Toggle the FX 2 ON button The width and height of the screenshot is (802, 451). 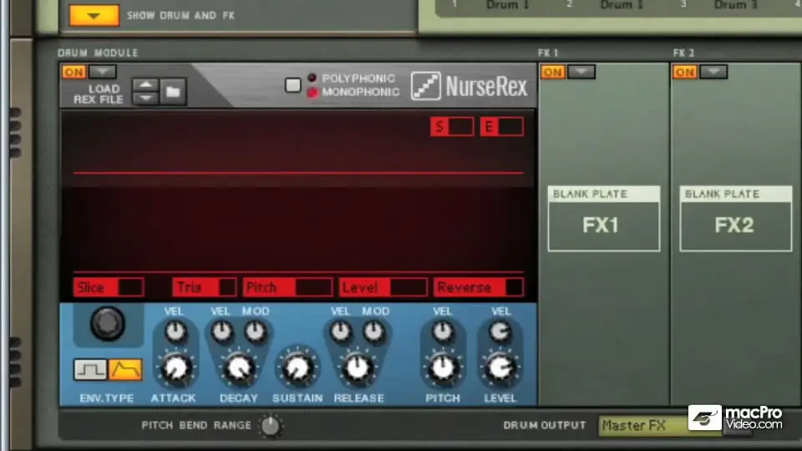[x=685, y=72]
